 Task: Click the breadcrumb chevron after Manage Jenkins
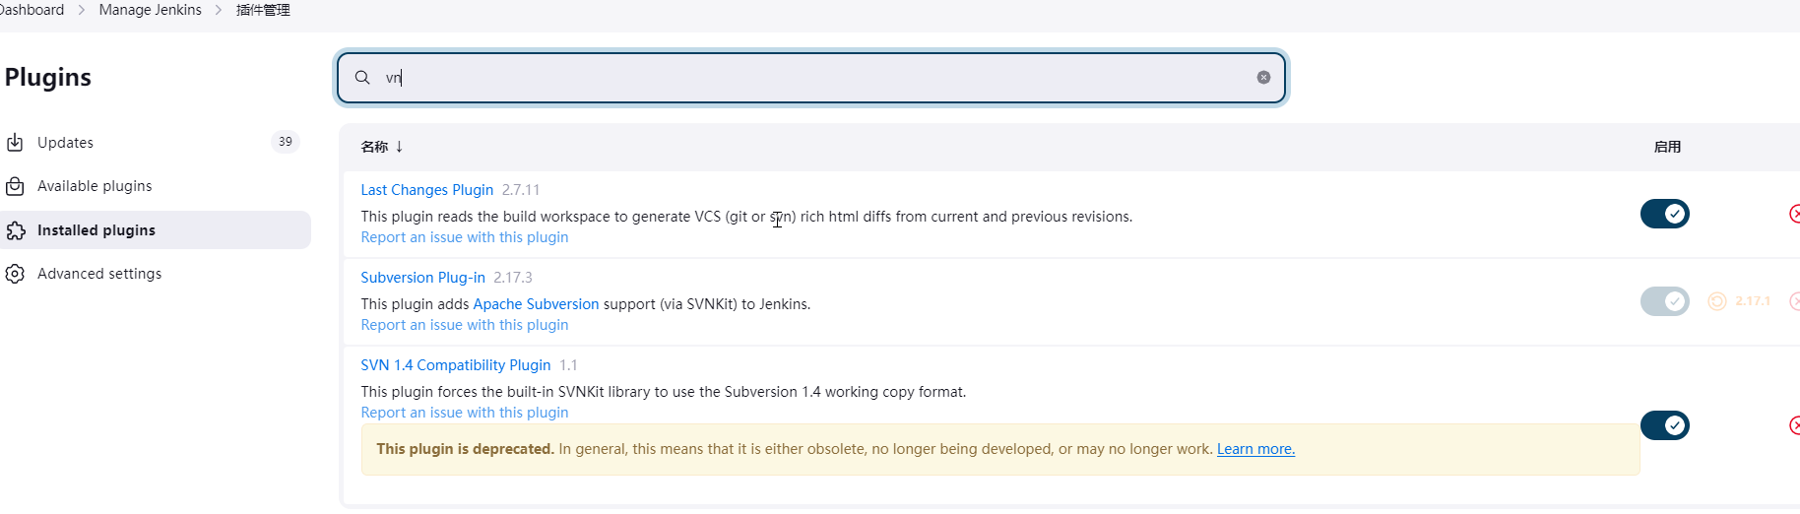[x=219, y=10]
